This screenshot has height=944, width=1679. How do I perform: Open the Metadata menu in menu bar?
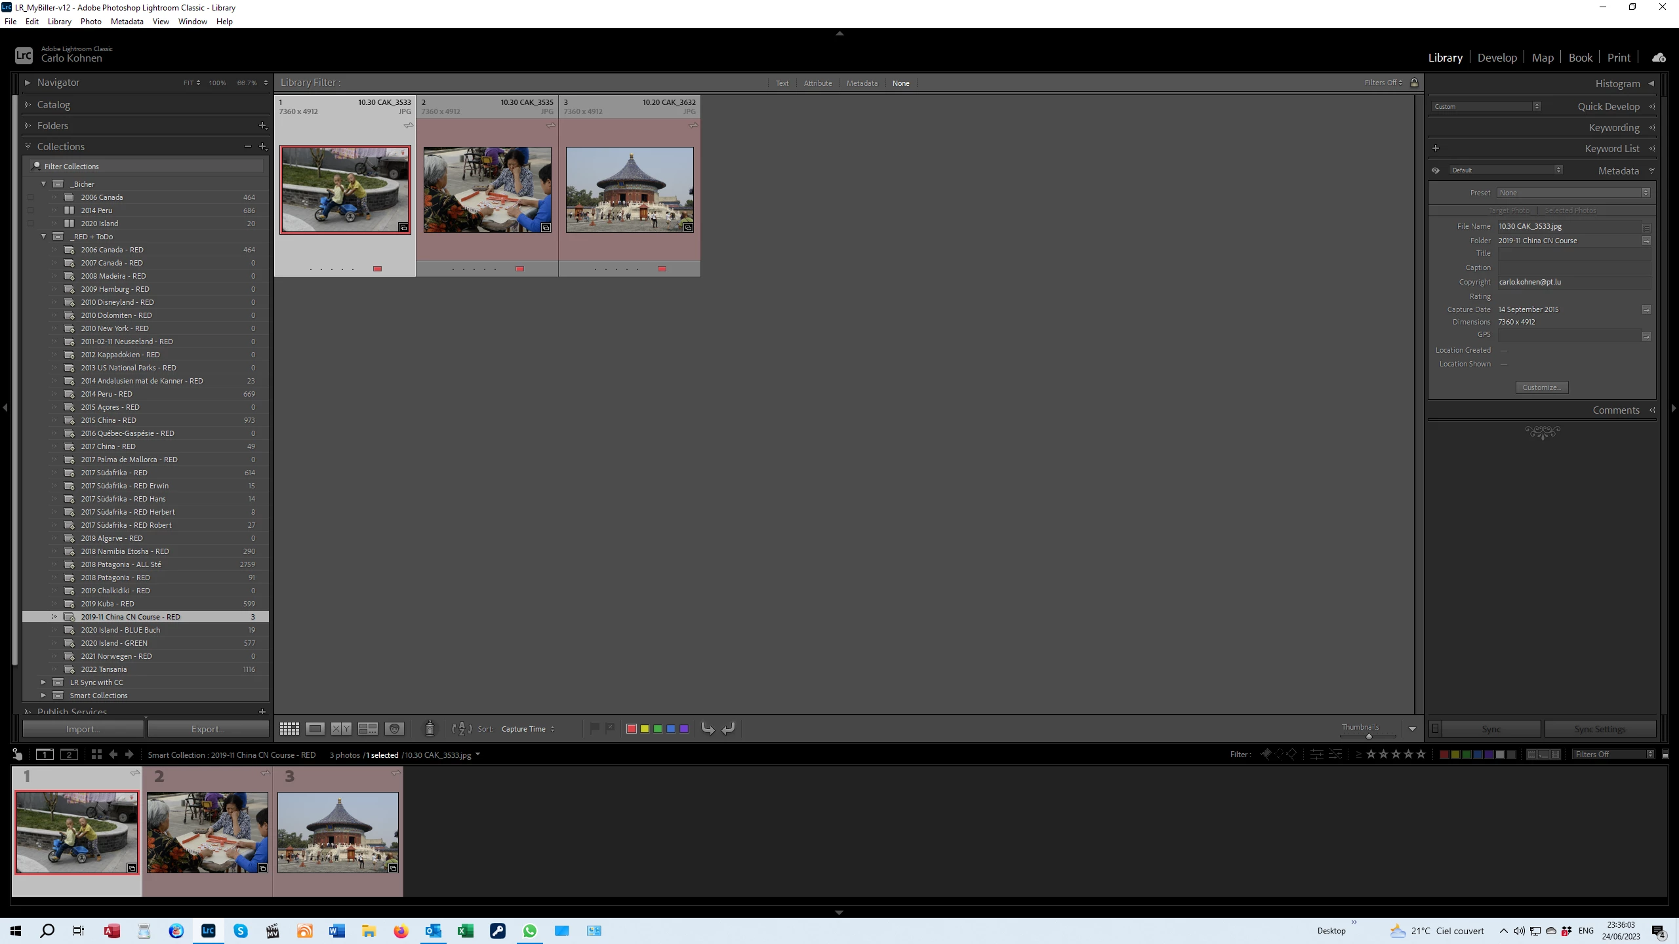pos(127,22)
